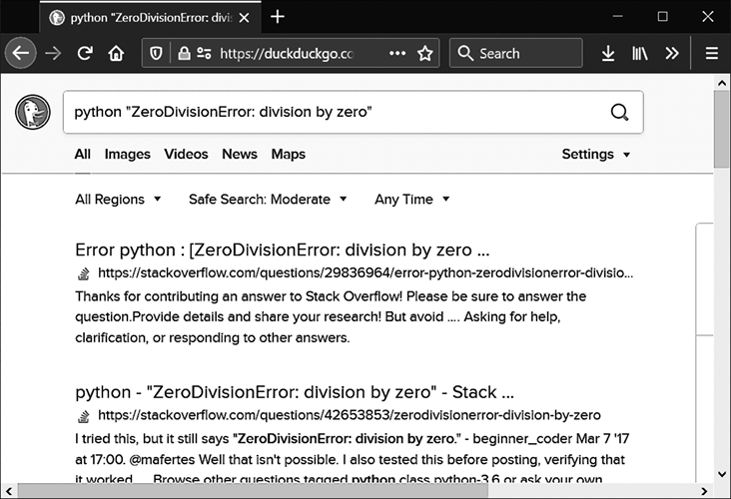Go to the Firefox Home page

point(117,54)
